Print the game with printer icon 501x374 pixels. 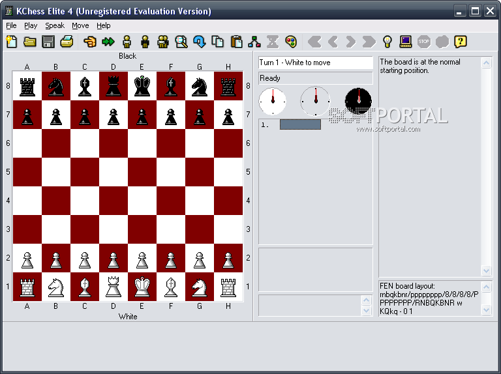point(67,42)
